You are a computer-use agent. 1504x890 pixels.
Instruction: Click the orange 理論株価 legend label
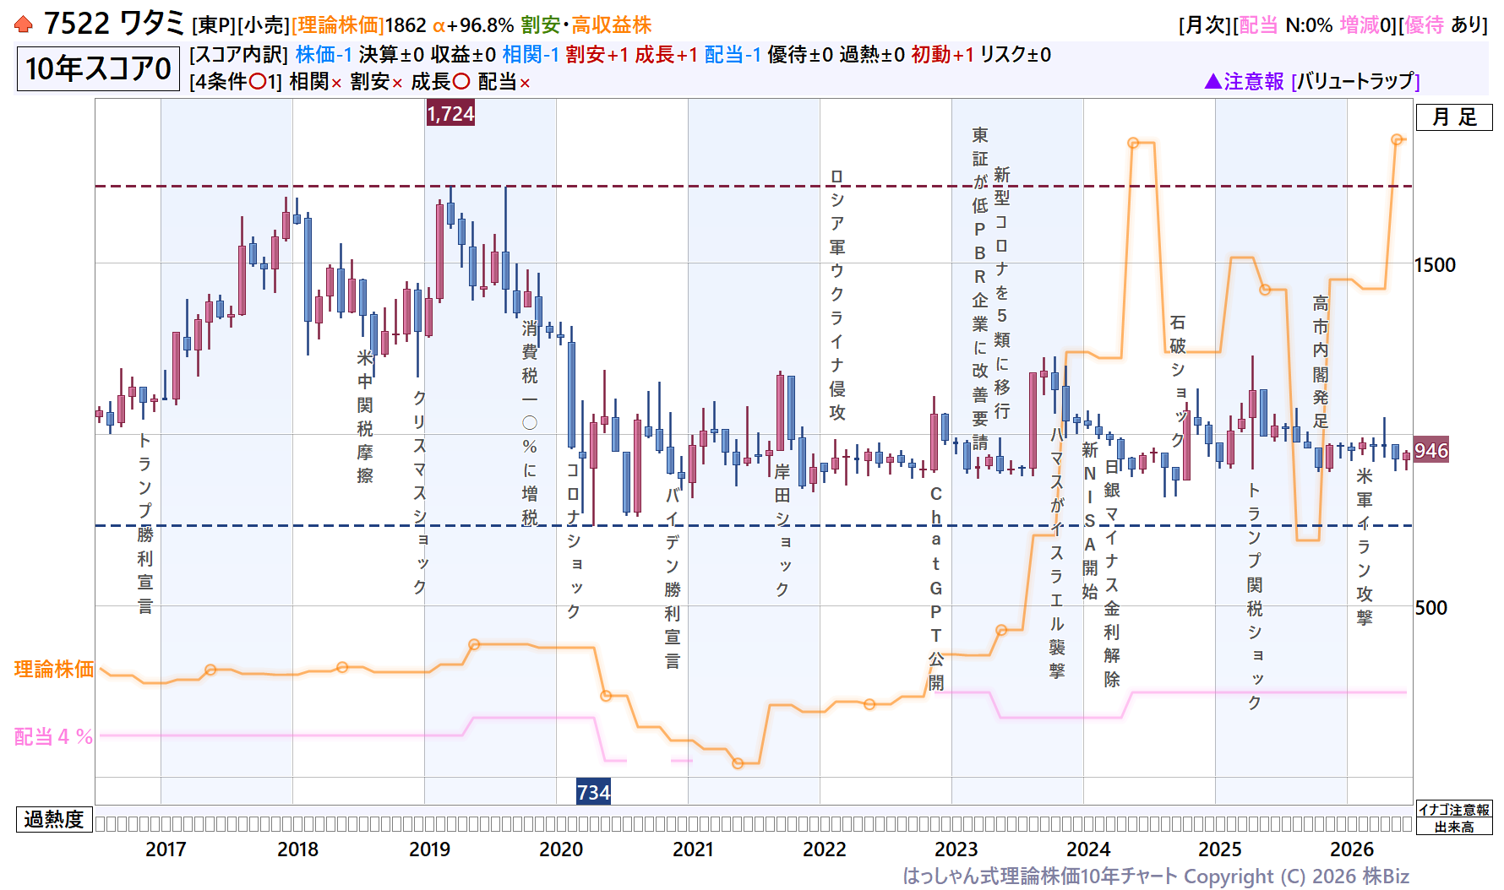pyautogui.click(x=54, y=669)
